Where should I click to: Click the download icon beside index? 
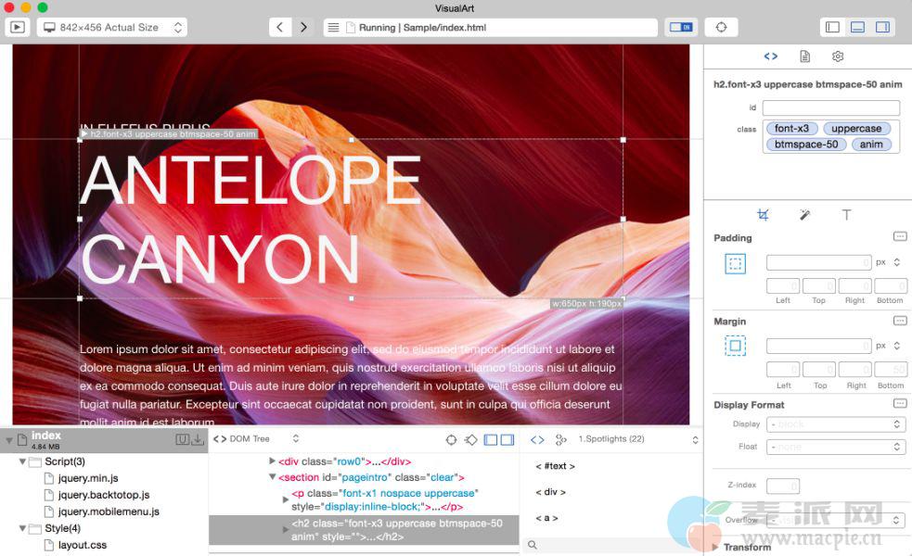click(198, 439)
